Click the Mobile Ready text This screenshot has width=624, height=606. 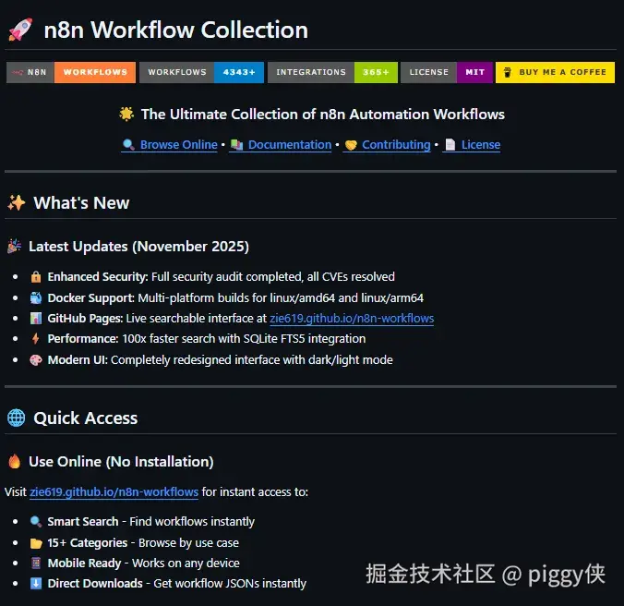[x=84, y=563]
